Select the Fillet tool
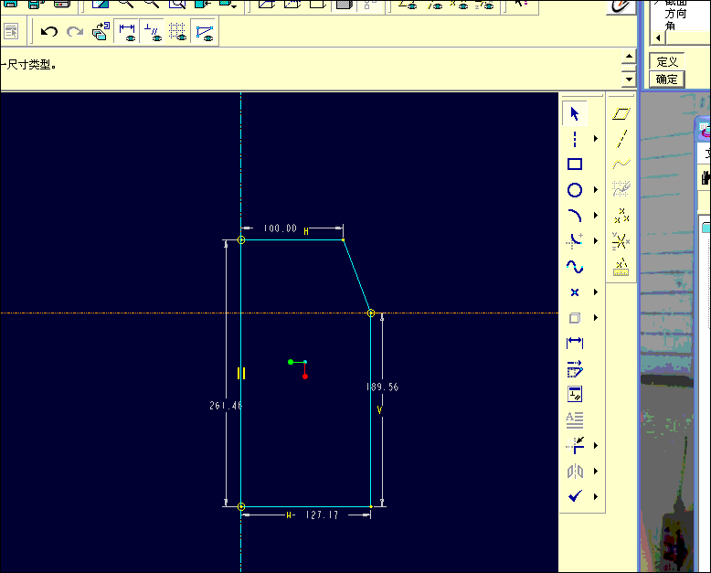 pos(575,240)
